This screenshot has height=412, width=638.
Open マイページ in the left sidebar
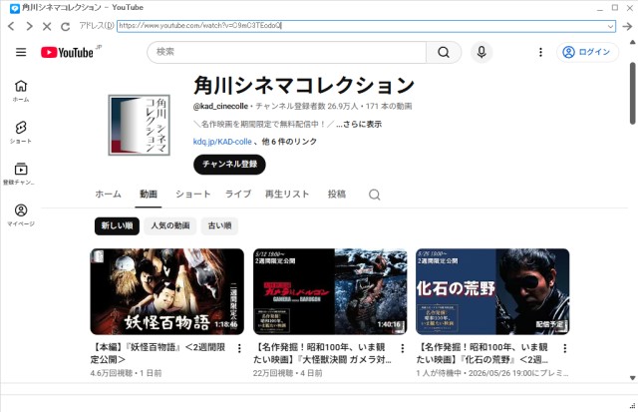point(21,214)
